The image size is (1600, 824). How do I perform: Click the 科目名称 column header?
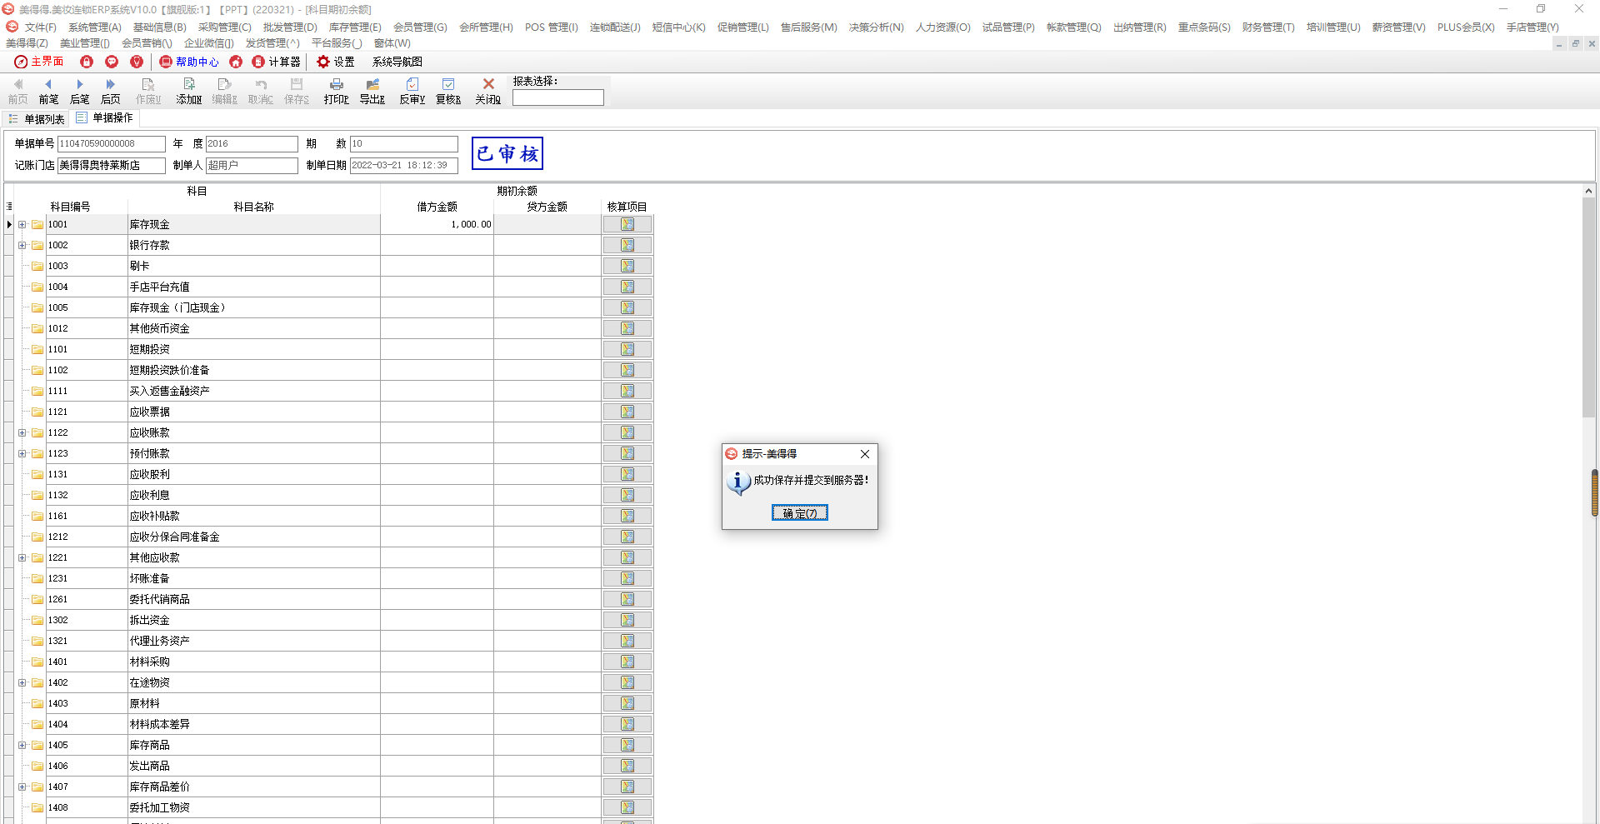pyautogui.click(x=253, y=207)
